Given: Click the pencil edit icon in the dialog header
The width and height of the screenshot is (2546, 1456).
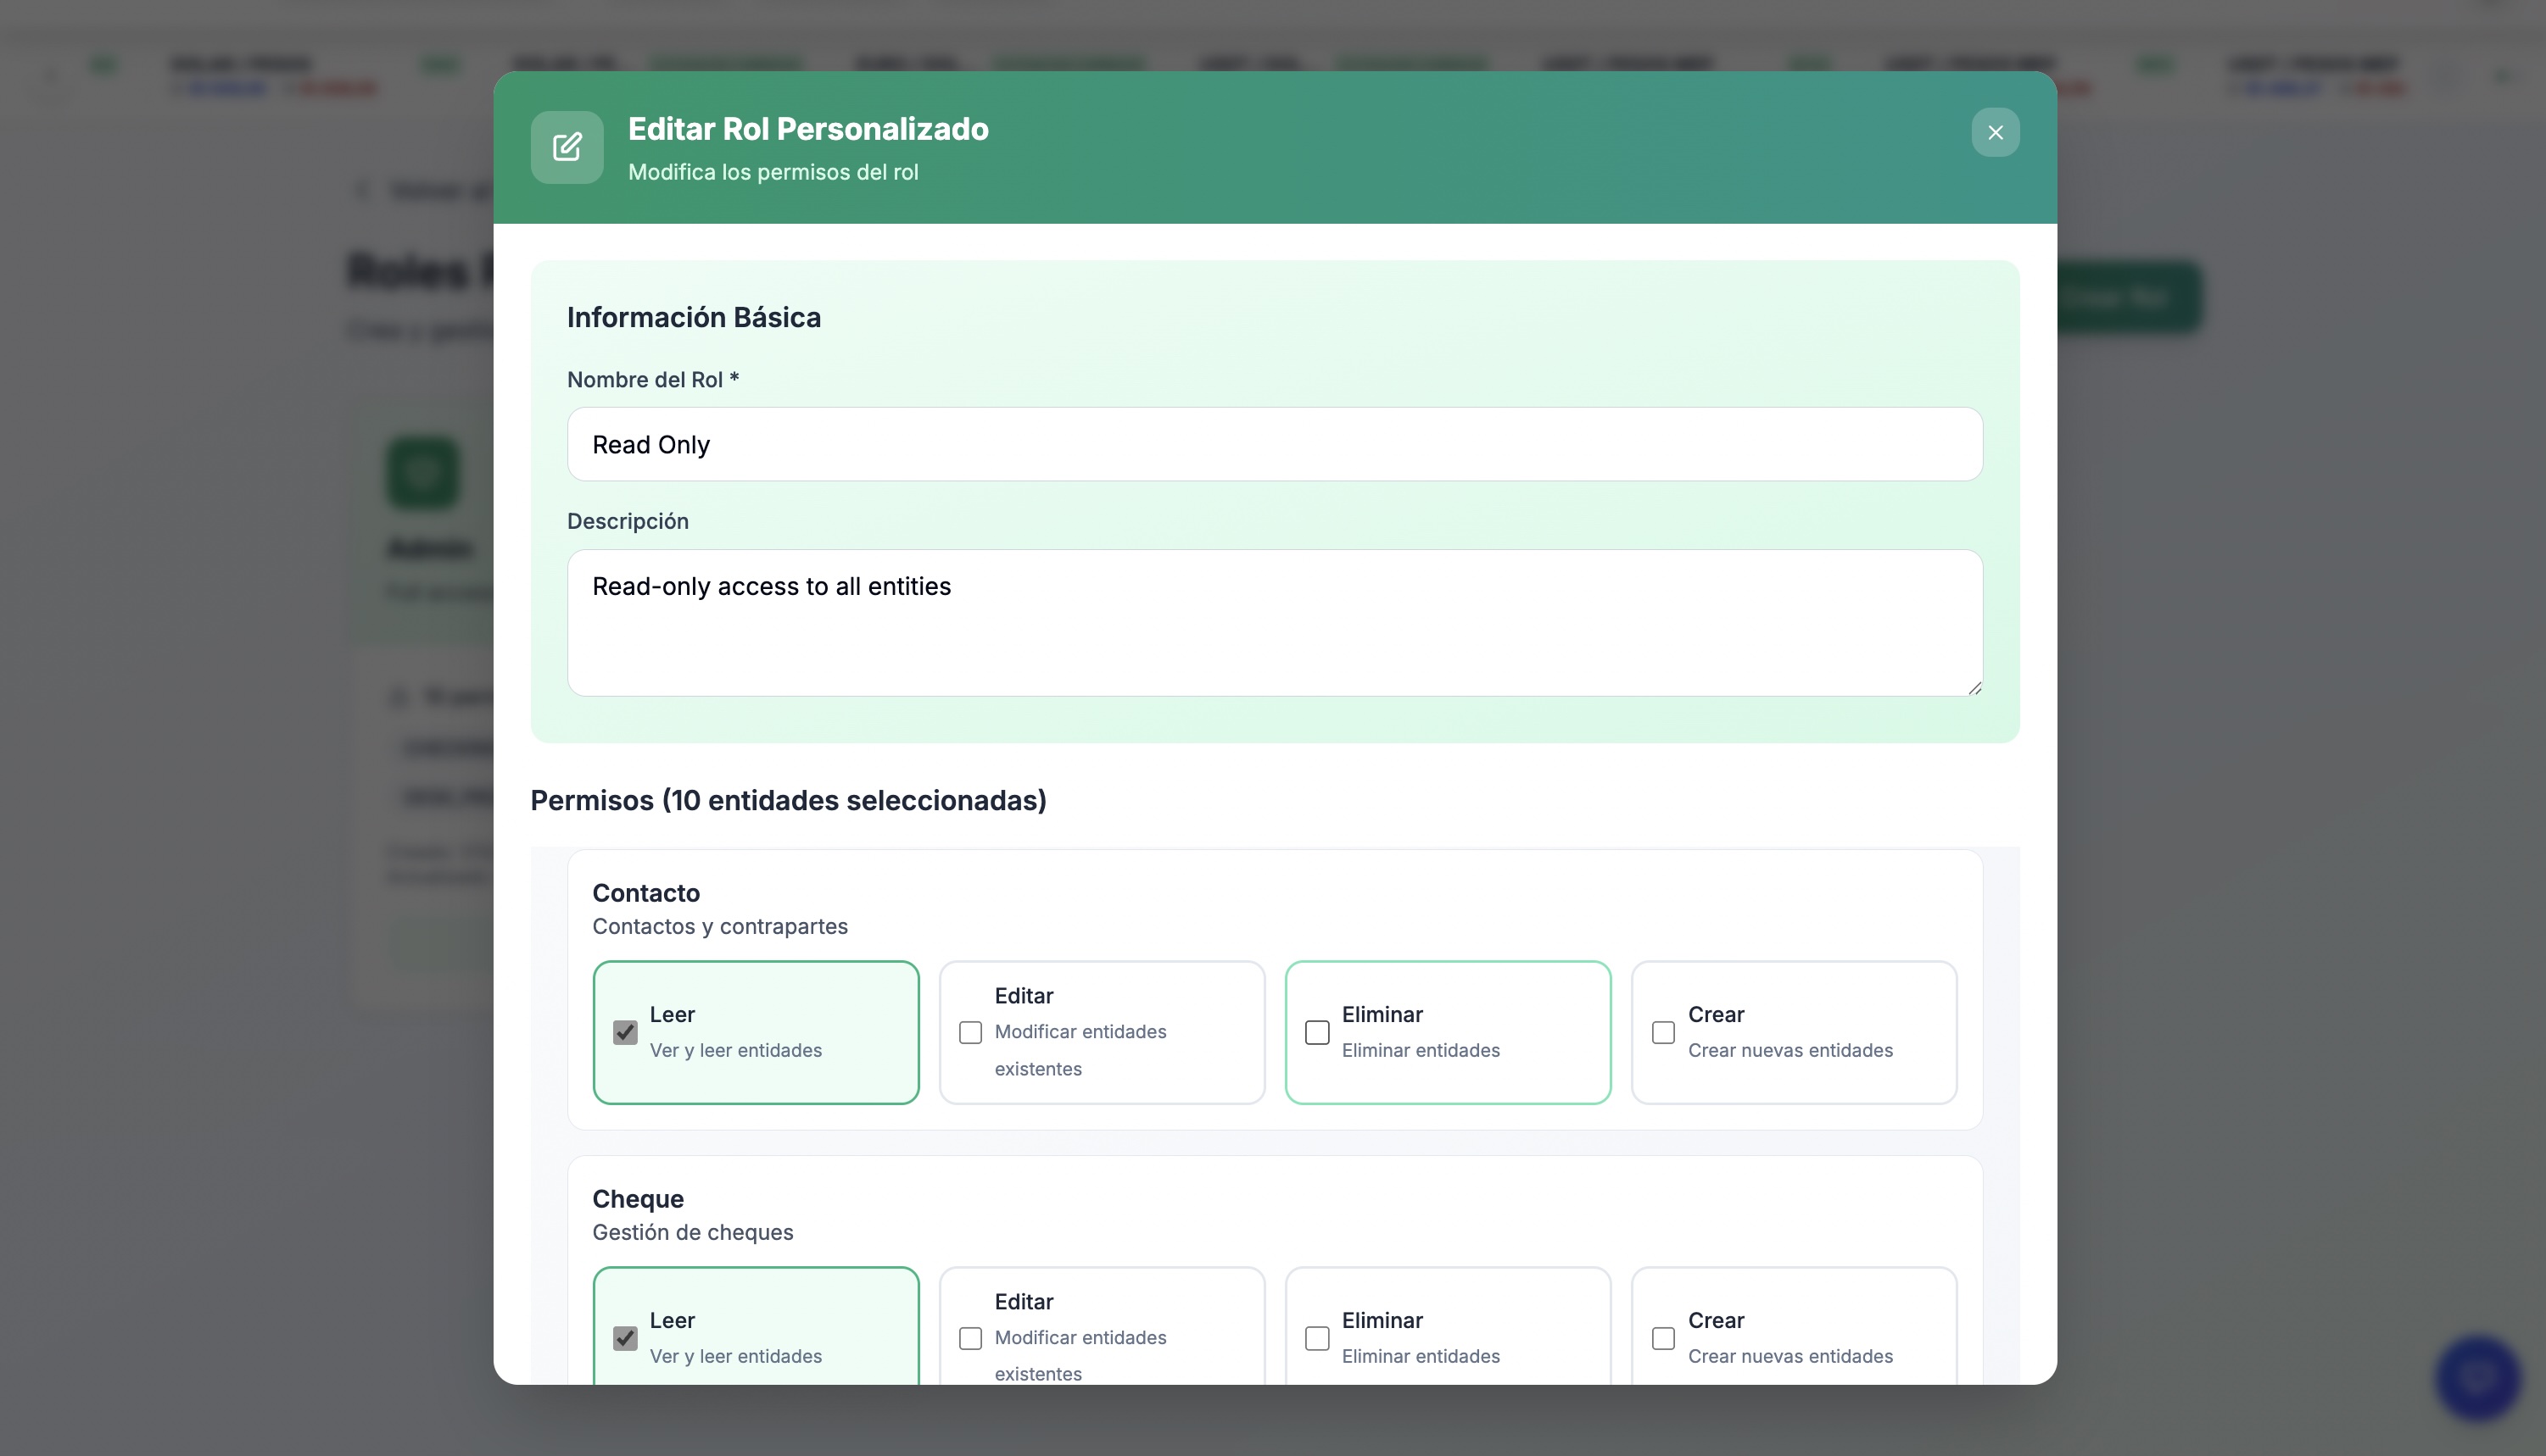Looking at the screenshot, I should (x=567, y=147).
